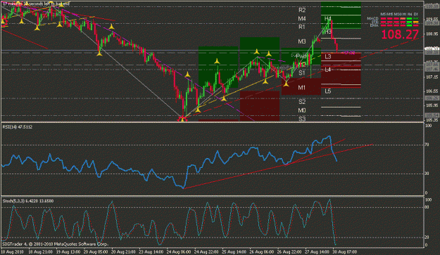Click the EMA row label in signal table

tap(374, 25)
